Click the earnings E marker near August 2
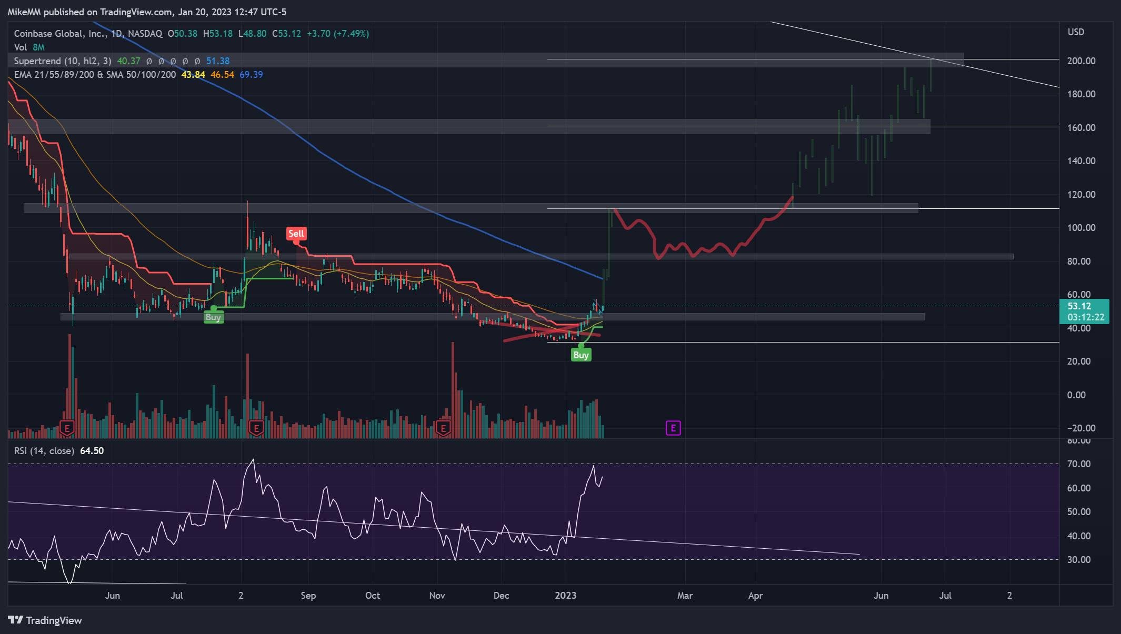 point(256,428)
